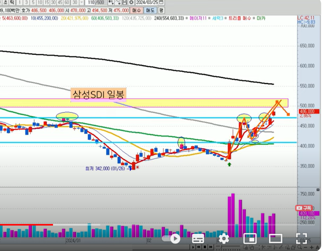The width and height of the screenshot is (322, 251).
Task: Open chart settings gear icon in top toolbar
Action: click(131, 2)
